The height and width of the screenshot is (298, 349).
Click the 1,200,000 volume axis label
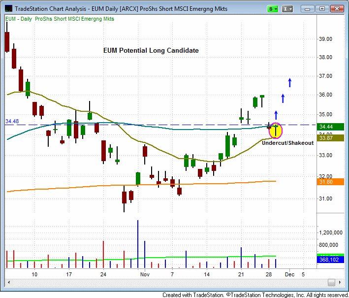(331, 233)
